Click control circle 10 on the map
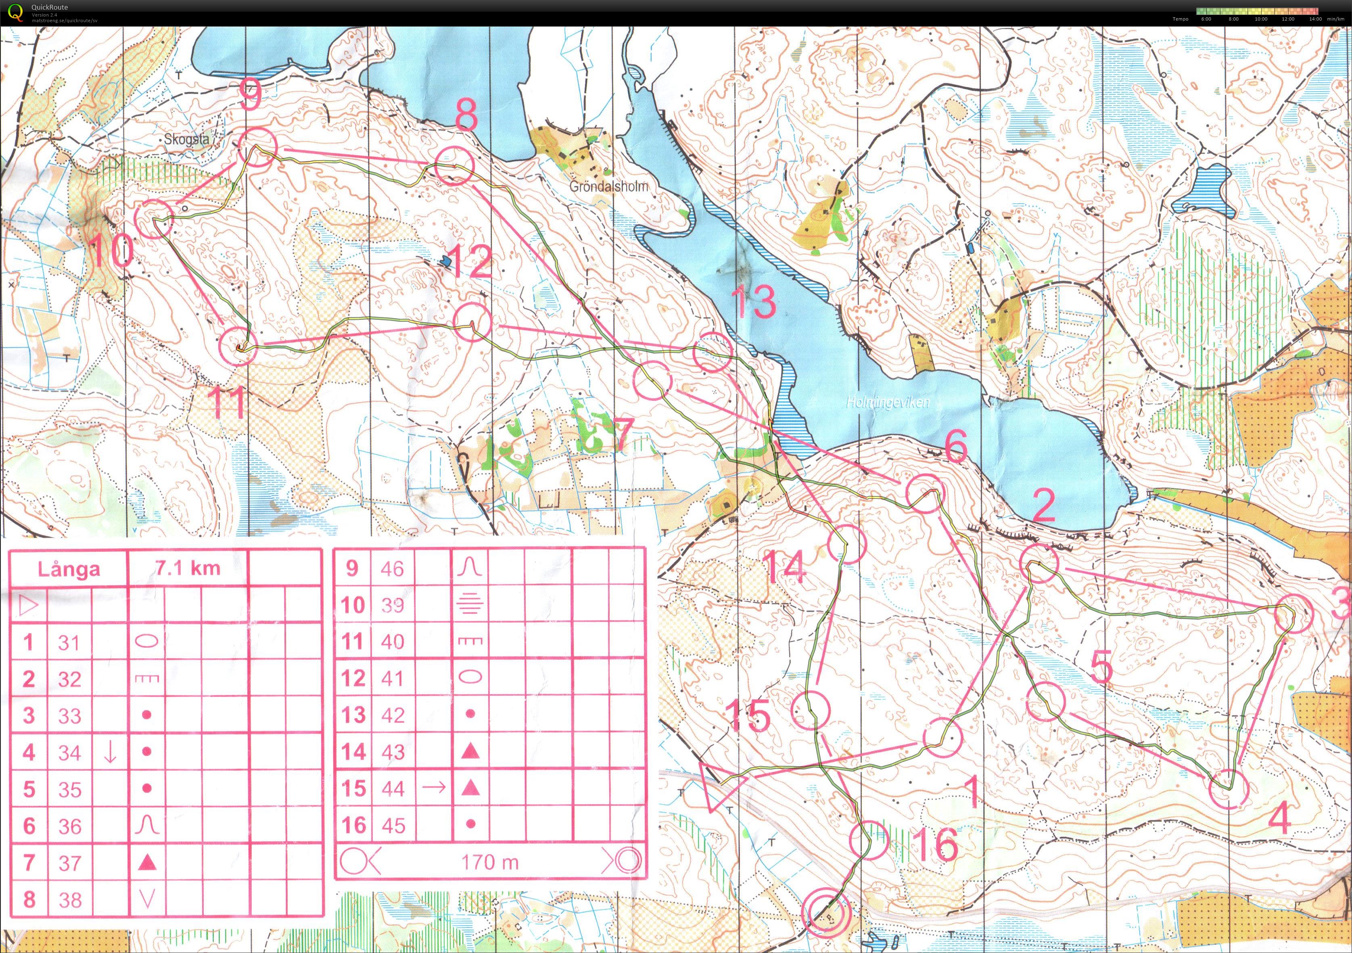Image resolution: width=1352 pixels, height=953 pixels. click(154, 218)
